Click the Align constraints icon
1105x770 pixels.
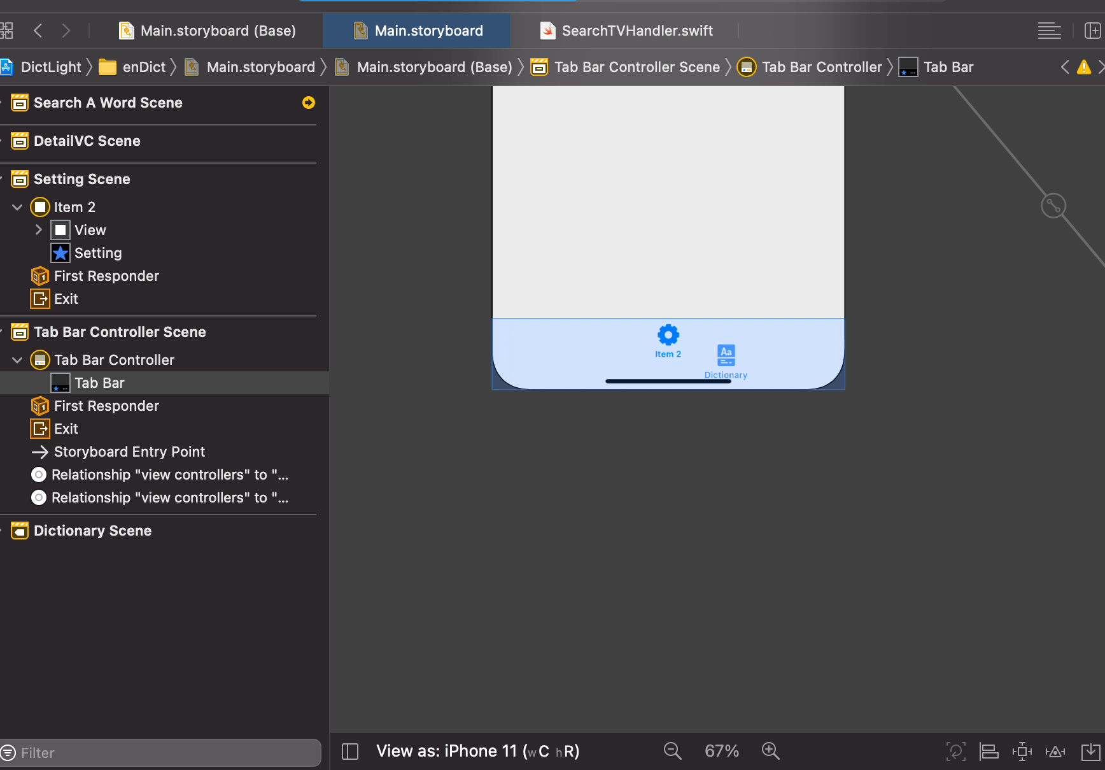[989, 751]
